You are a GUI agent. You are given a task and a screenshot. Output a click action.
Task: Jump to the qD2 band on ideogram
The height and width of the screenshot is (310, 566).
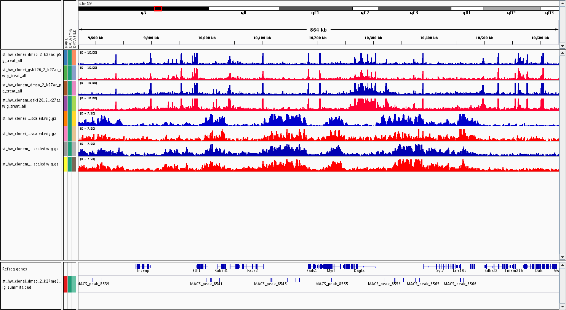511,8
